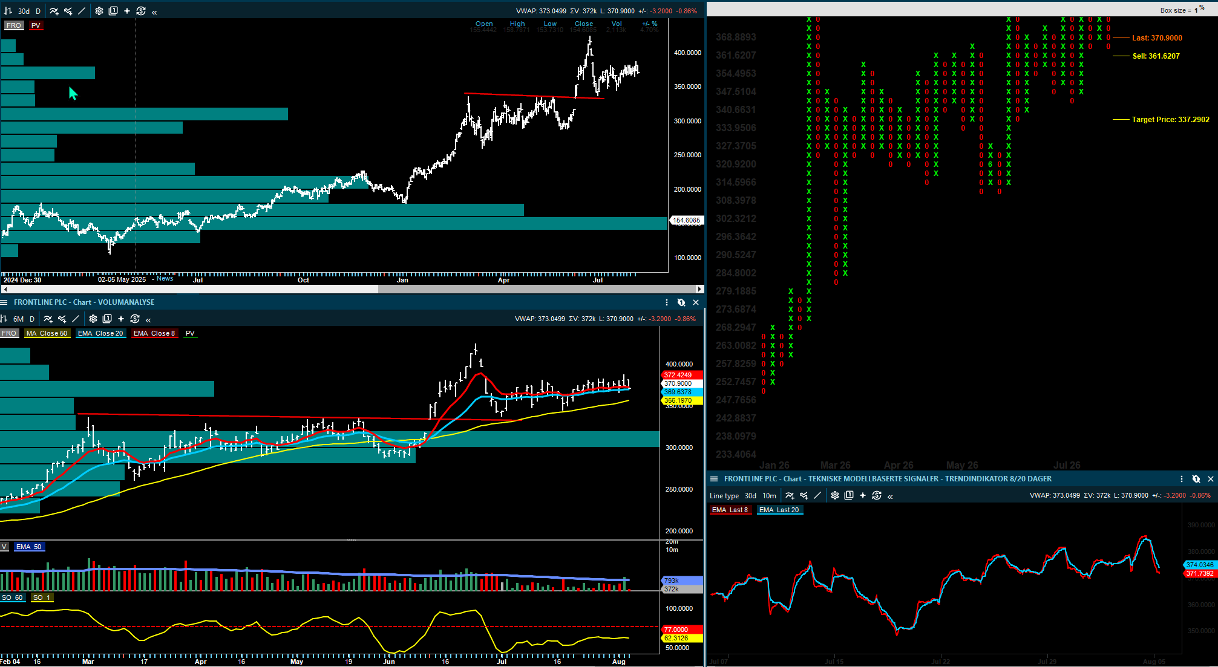Viewport: 1218px width, 667px height.
Task: Toggle the PV legend label in top chart
Action: (36, 25)
